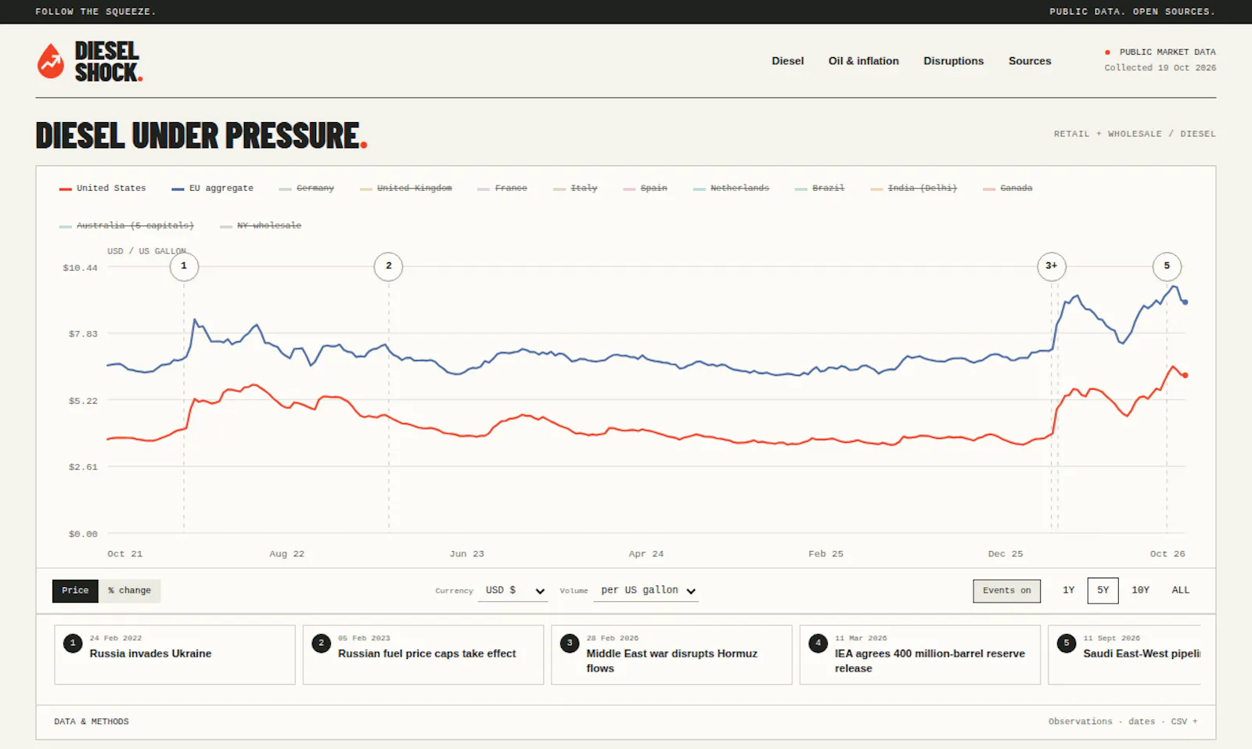Open the Currency USD $ dropdown
The width and height of the screenshot is (1252, 749).
pos(513,591)
